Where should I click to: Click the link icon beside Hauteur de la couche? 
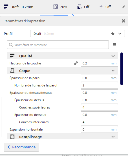76,63
